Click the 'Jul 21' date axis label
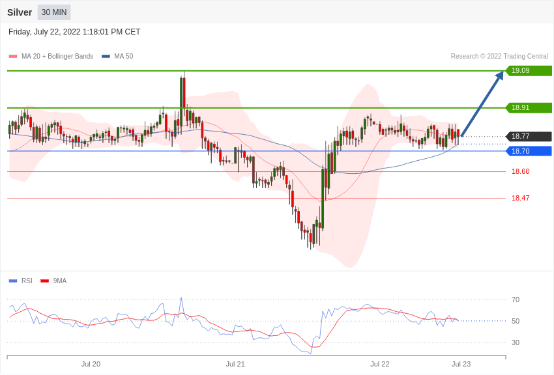This screenshot has height=375, width=554. (235, 364)
